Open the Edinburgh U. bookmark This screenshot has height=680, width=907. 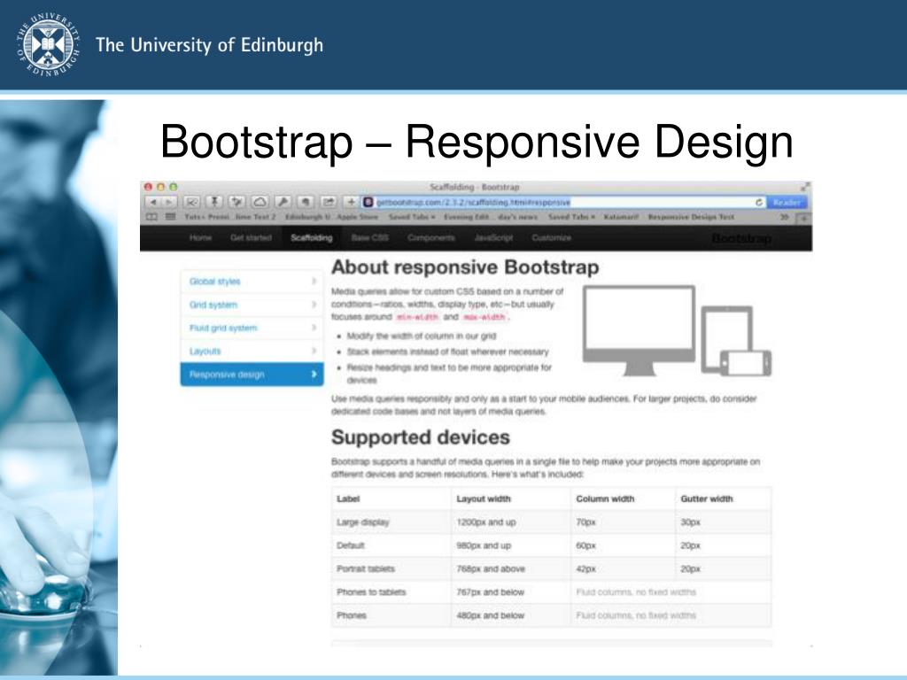click(307, 218)
